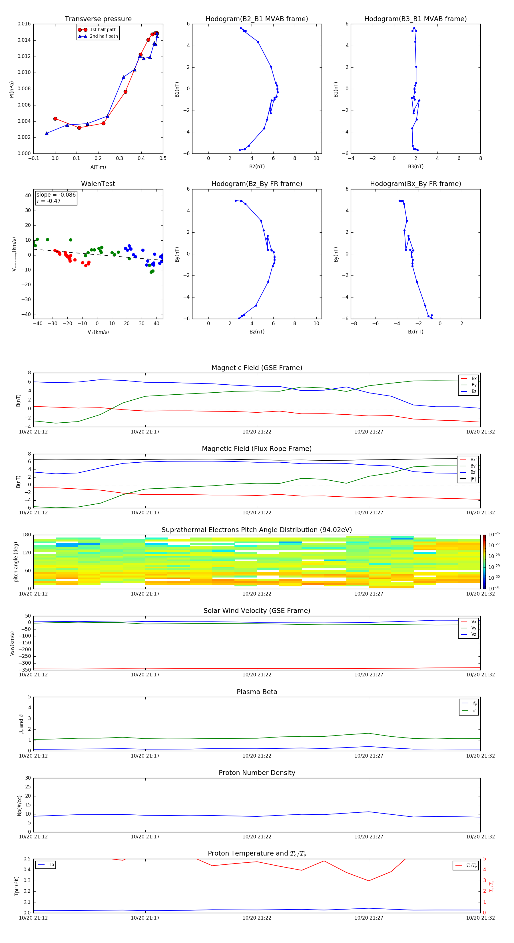Select the 'Bx(nT)' x-axis label
514x943 pixels.
(415, 332)
